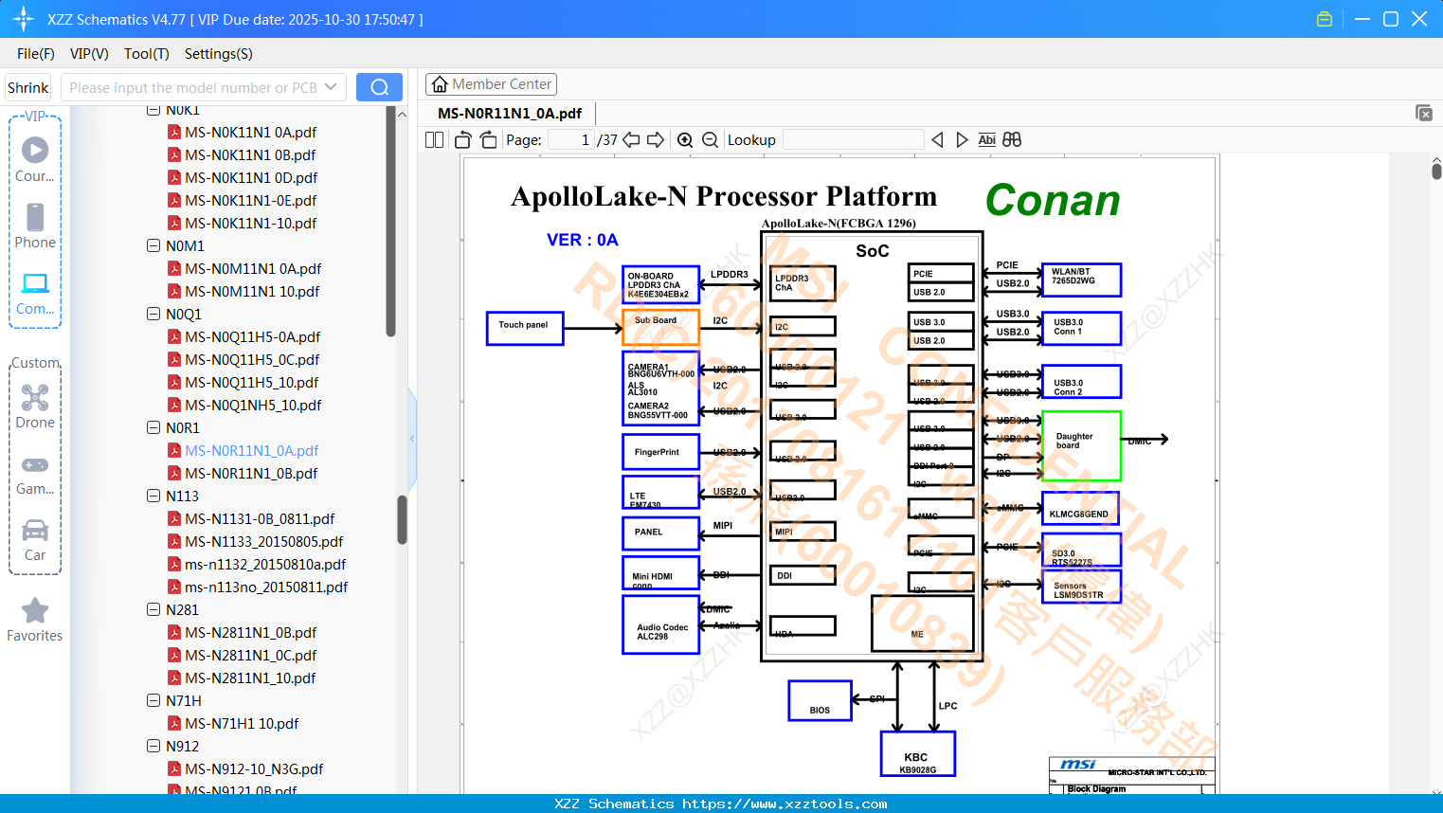Collapse the N0Q1 folder
Image resolution: width=1443 pixels, height=813 pixels.
[x=153, y=314]
